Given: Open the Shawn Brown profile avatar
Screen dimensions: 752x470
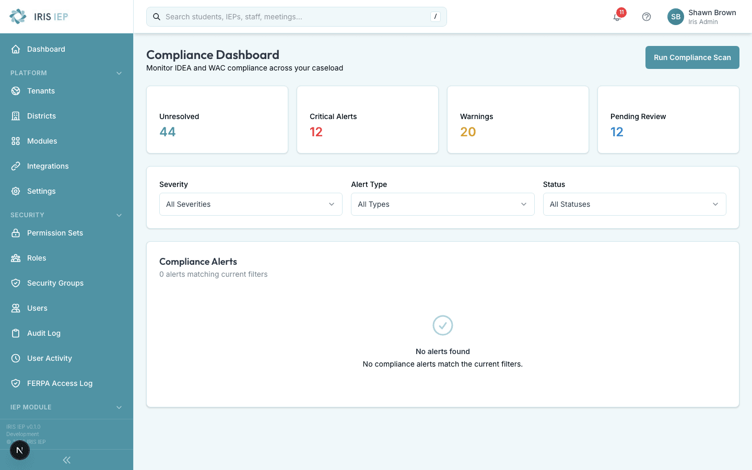Looking at the screenshot, I should pos(675,17).
